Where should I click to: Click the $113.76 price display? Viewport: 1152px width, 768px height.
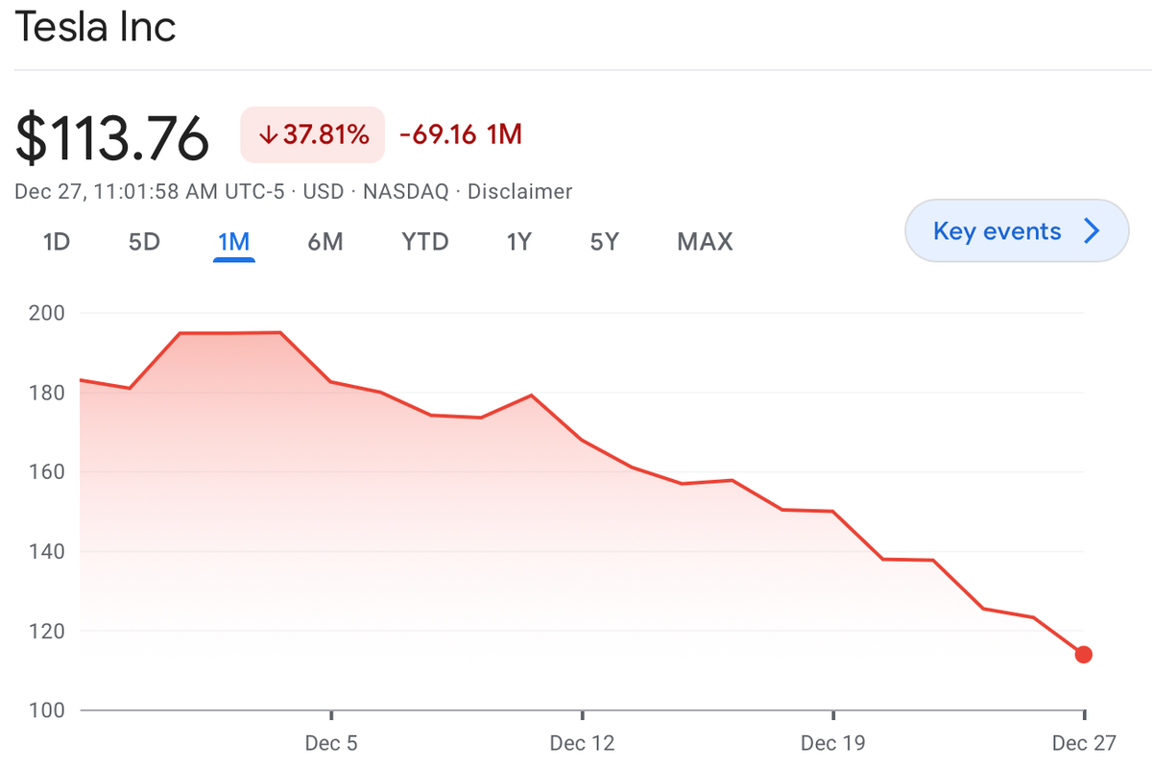coord(112,136)
